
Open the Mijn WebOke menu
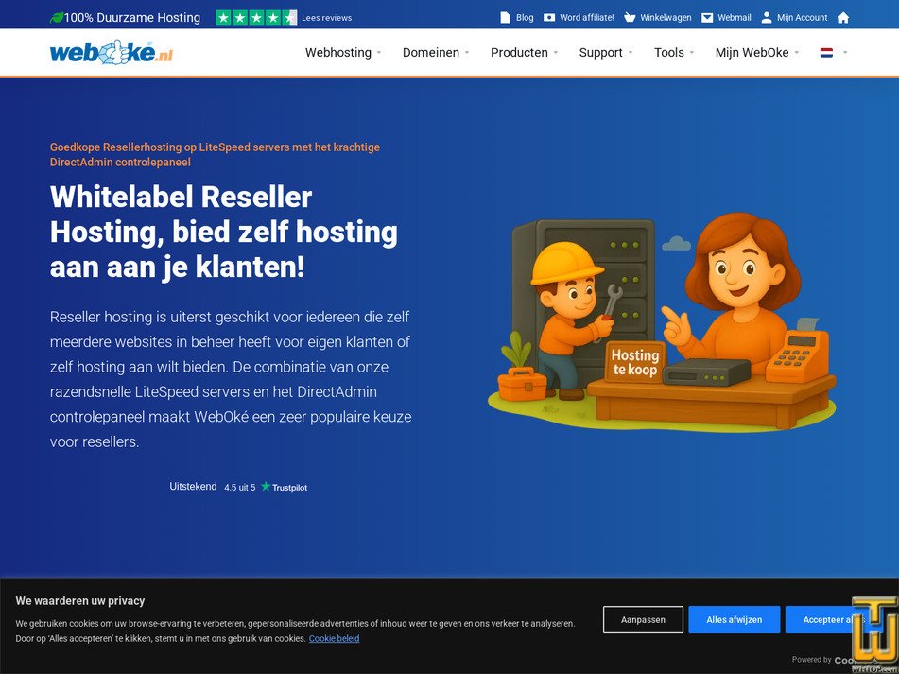click(x=752, y=53)
